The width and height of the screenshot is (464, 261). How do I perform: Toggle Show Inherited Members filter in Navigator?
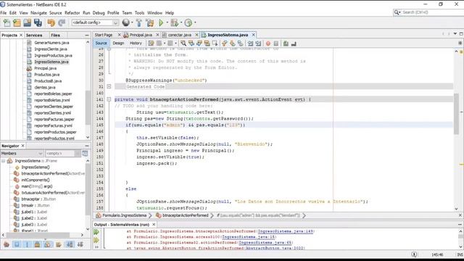[7, 244]
